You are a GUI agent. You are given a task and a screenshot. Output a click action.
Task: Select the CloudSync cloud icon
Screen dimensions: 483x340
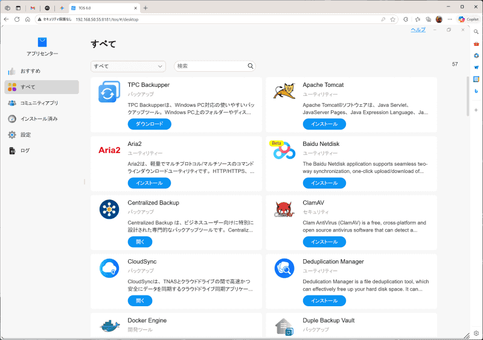coord(109,268)
